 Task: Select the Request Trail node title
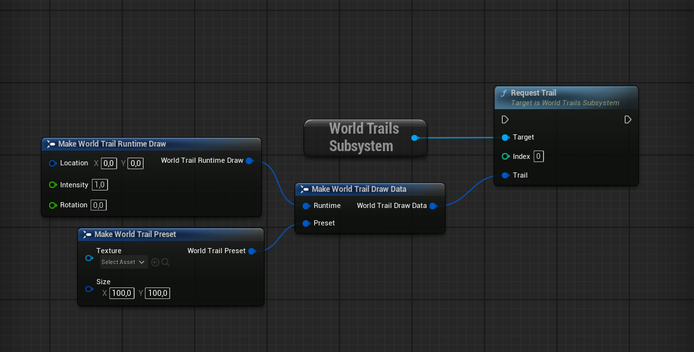534,93
